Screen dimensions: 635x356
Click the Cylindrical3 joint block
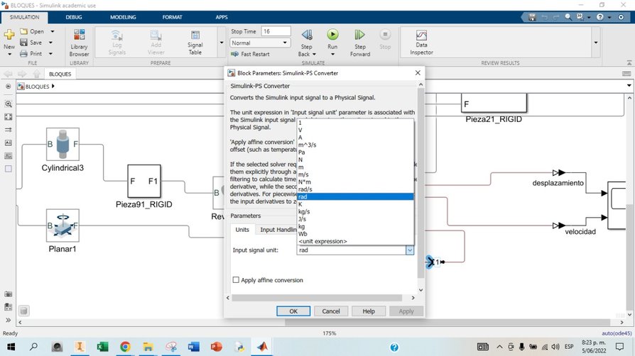(63, 144)
